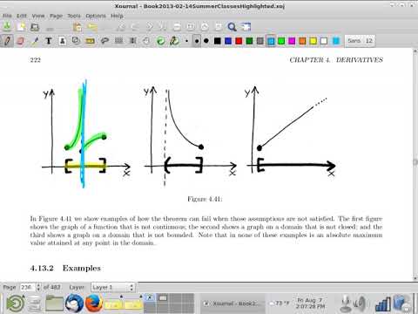Click the network signal tray icon
The width and height of the screenshot is (418, 314).
[x=382, y=304]
